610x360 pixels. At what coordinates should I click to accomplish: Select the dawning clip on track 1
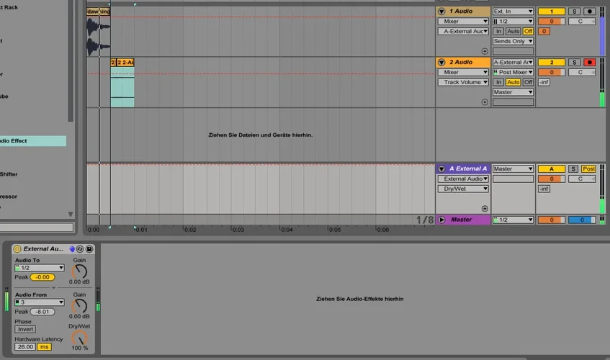99,12
